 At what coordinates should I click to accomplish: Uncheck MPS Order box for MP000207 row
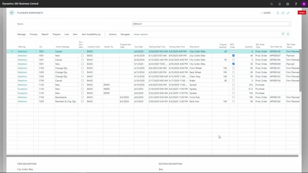pos(233,56)
